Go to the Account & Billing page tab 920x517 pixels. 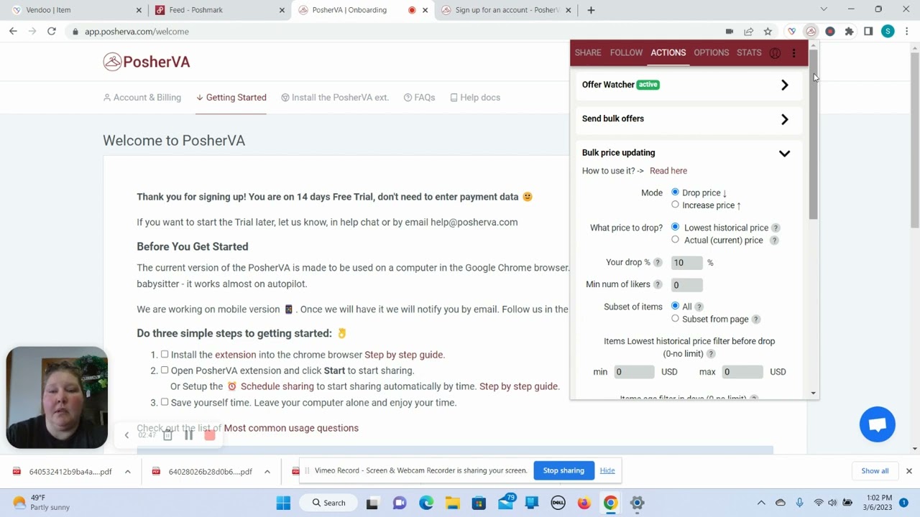142,98
